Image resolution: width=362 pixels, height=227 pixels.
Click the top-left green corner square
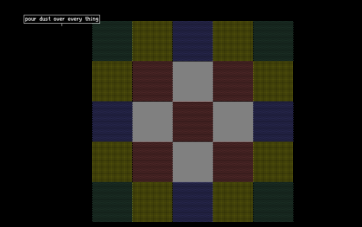(x=112, y=41)
